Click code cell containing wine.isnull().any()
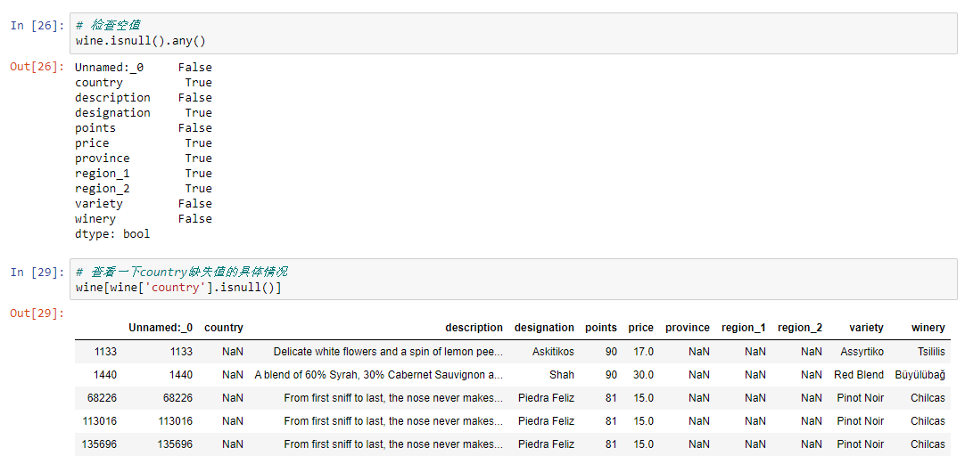This screenshot has width=965, height=464. [514, 33]
